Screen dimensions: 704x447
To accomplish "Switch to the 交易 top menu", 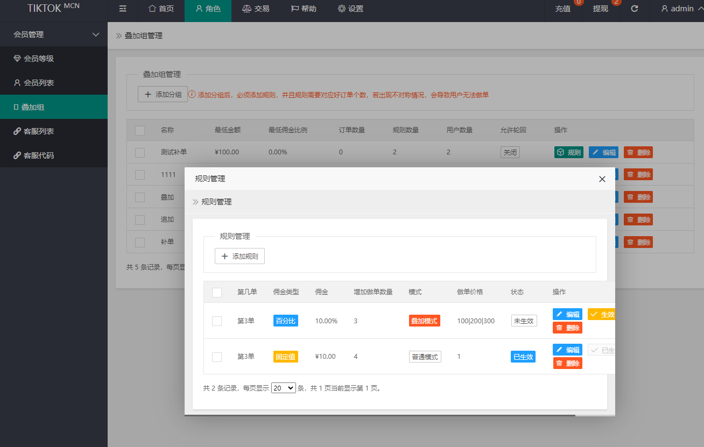I will [256, 9].
